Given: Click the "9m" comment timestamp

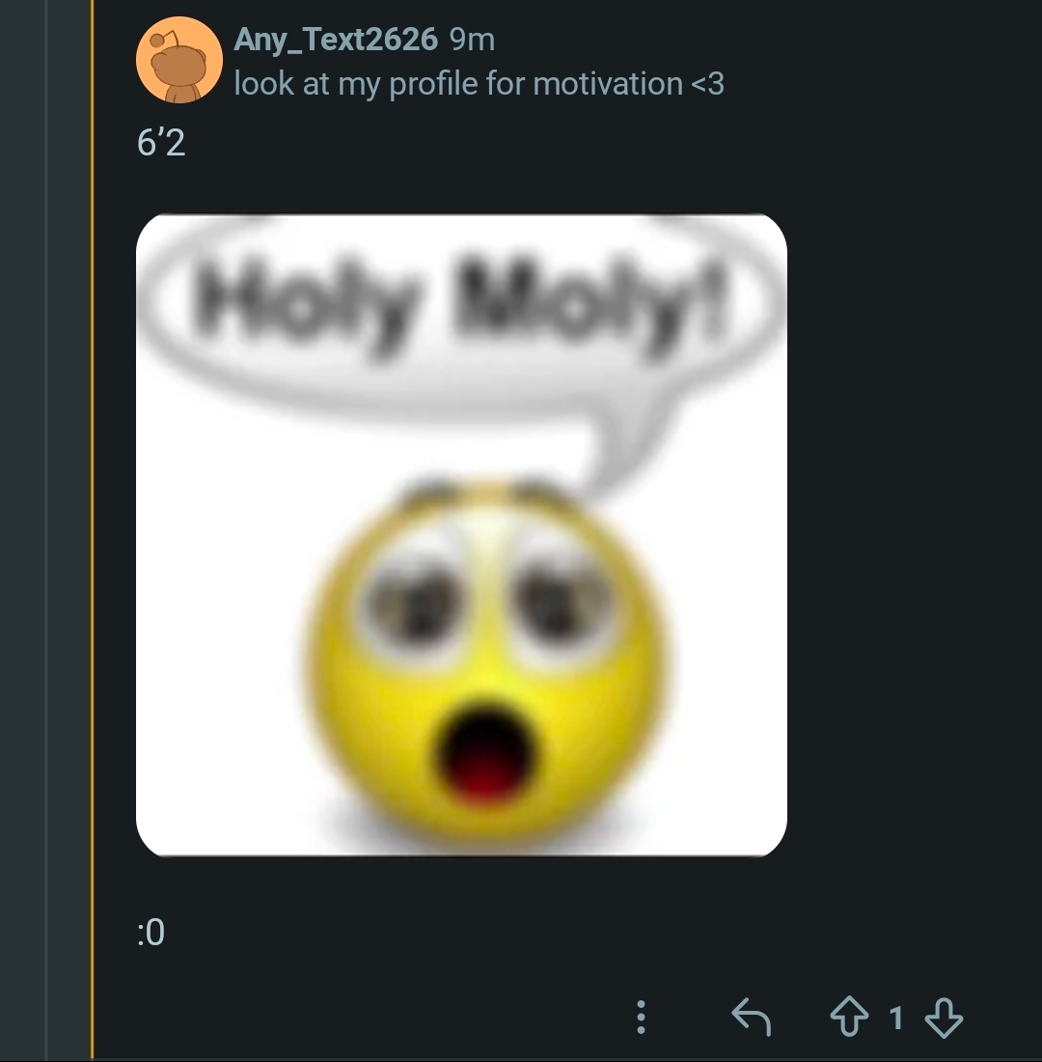Looking at the screenshot, I should tap(473, 39).
